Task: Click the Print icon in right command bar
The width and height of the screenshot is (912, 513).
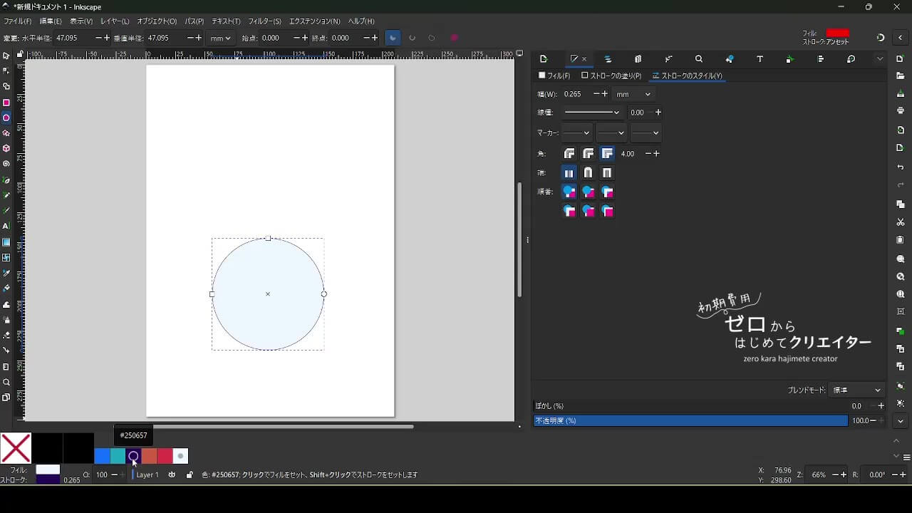Action: (901, 110)
